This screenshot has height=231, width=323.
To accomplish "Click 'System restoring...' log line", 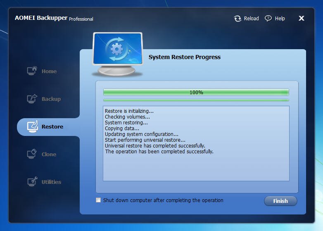I will pyautogui.click(x=126, y=122).
